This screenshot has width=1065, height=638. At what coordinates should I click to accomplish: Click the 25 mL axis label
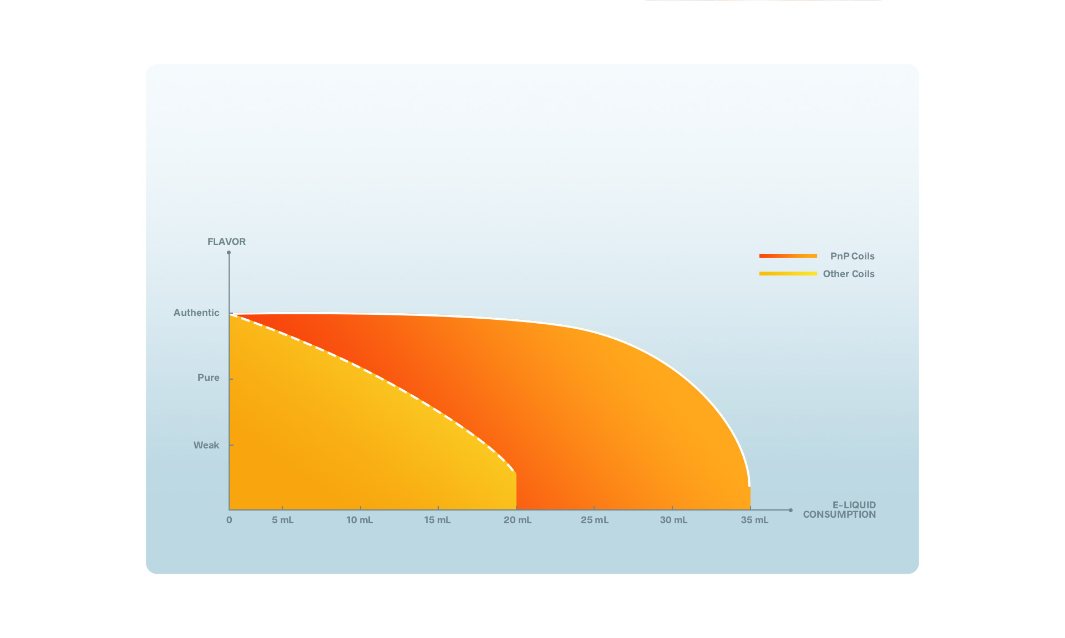point(595,520)
